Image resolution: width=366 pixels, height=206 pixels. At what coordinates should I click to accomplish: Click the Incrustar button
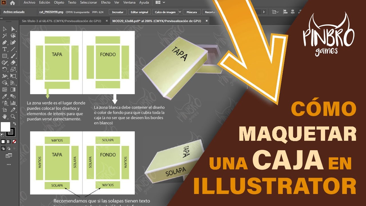118,12
